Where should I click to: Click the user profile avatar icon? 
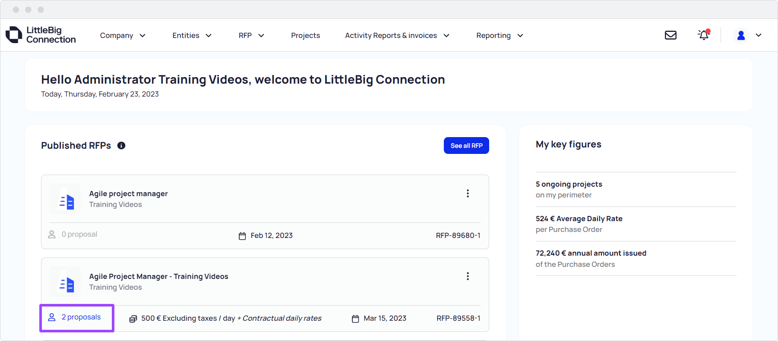[x=741, y=35]
